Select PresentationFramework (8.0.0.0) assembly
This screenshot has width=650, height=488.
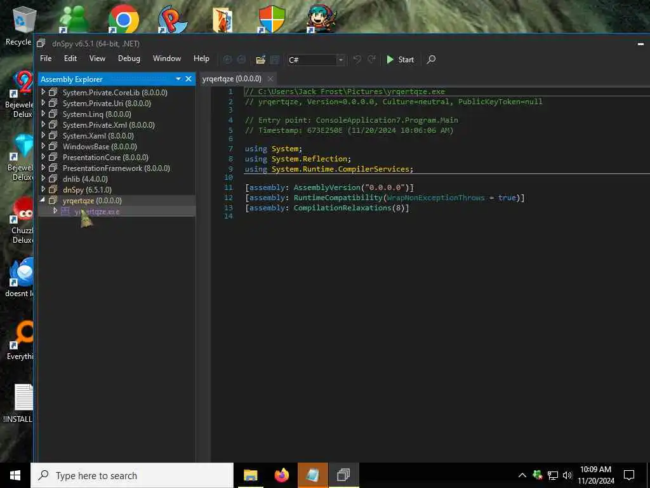[x=116, y=168]
